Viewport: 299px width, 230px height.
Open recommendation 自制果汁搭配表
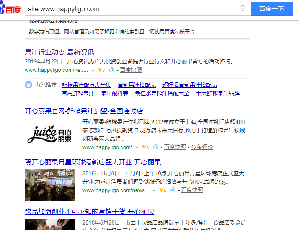(x=137, y=85)
